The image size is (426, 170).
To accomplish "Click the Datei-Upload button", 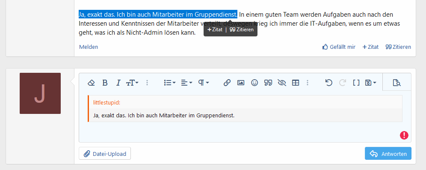I will pyautogui.click(x=105, y=153).
